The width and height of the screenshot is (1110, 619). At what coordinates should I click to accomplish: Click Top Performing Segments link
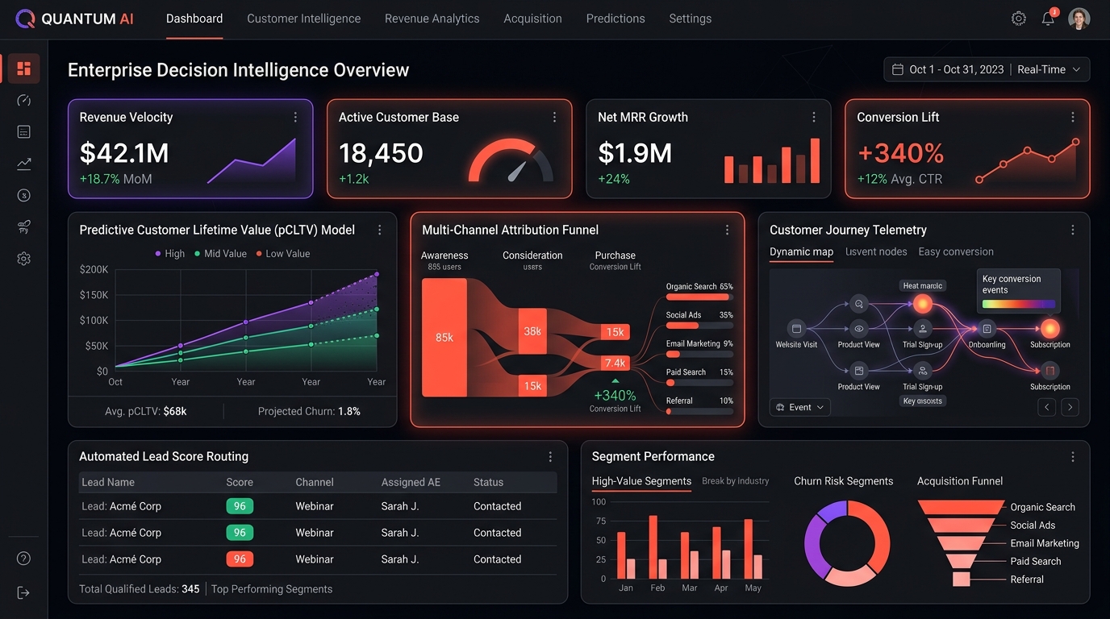point(272,589)
